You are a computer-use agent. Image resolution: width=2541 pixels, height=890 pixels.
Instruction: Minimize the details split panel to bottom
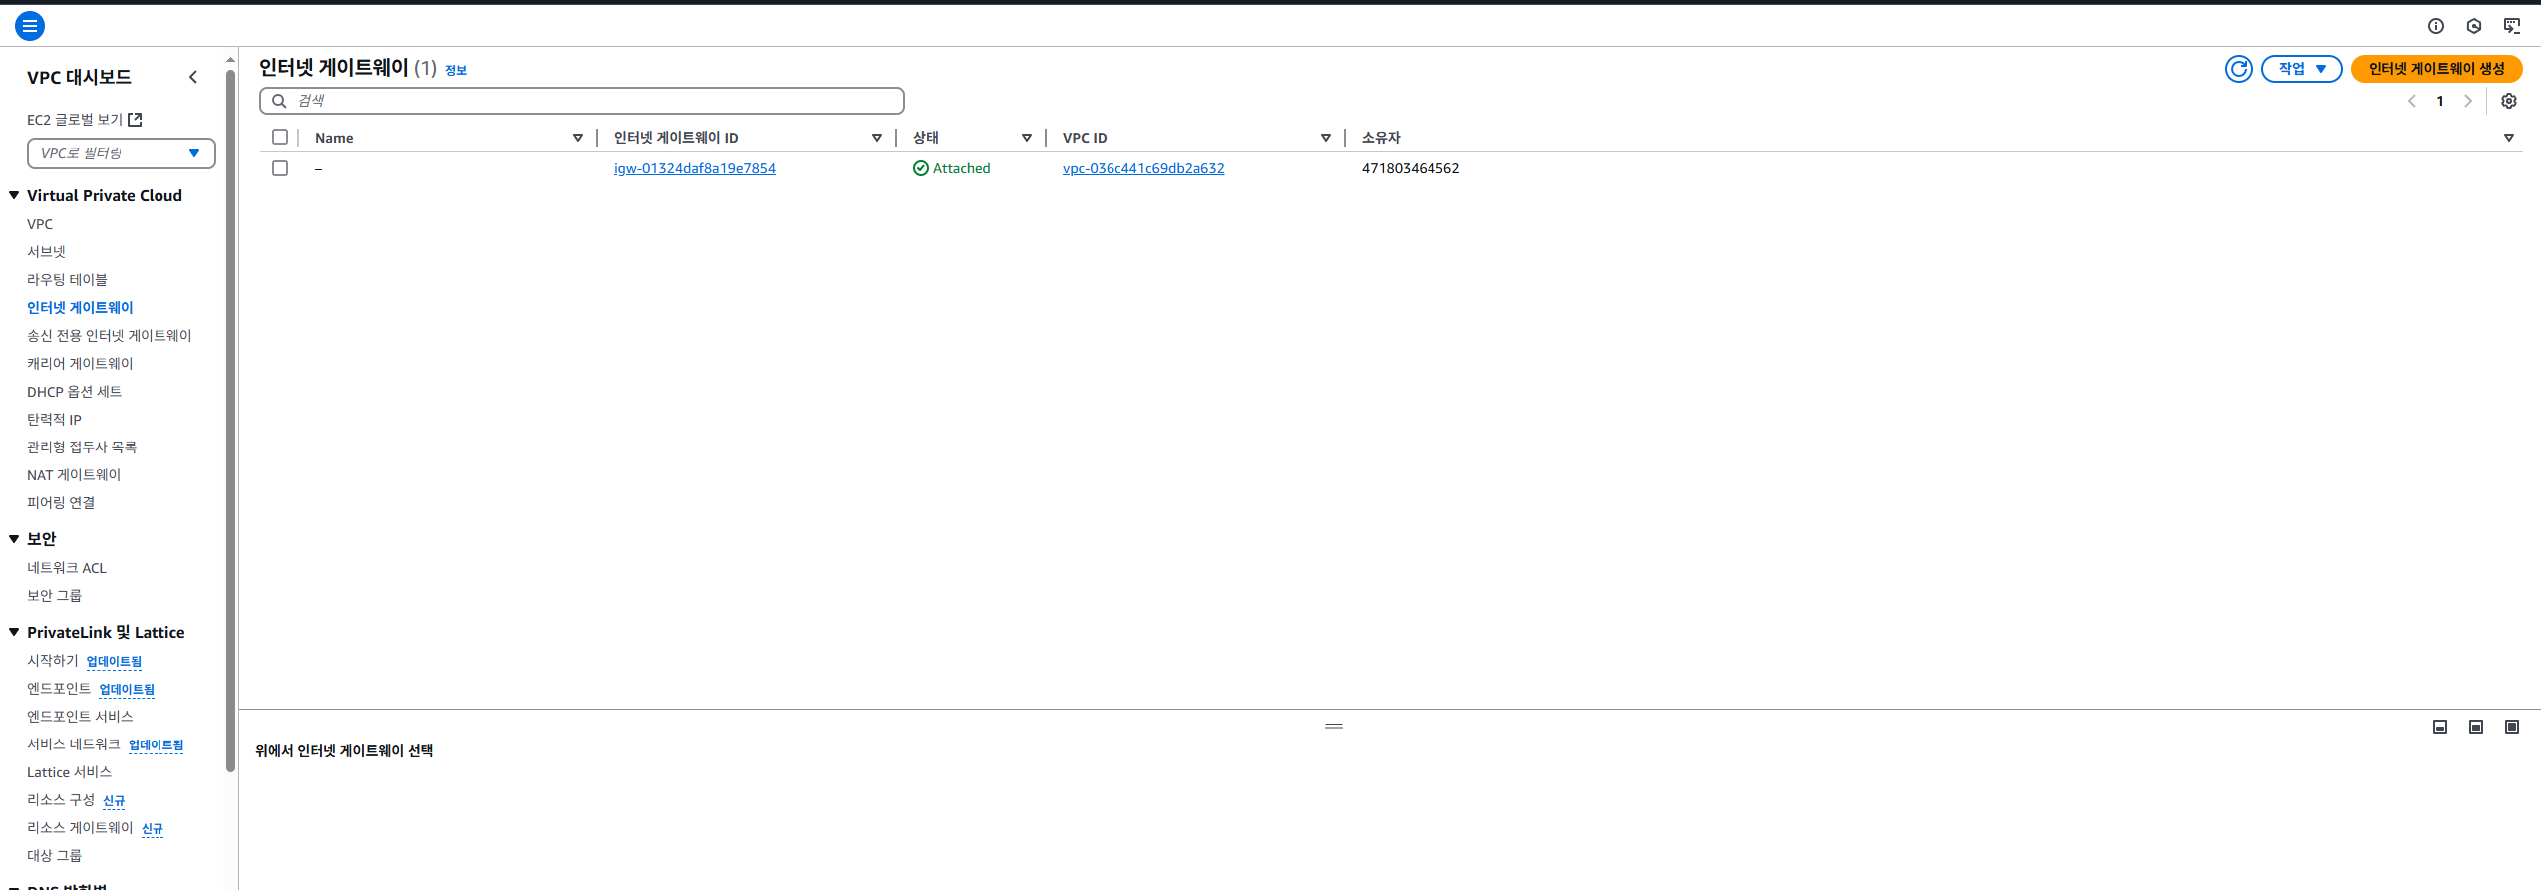[x=2439, y=727]
